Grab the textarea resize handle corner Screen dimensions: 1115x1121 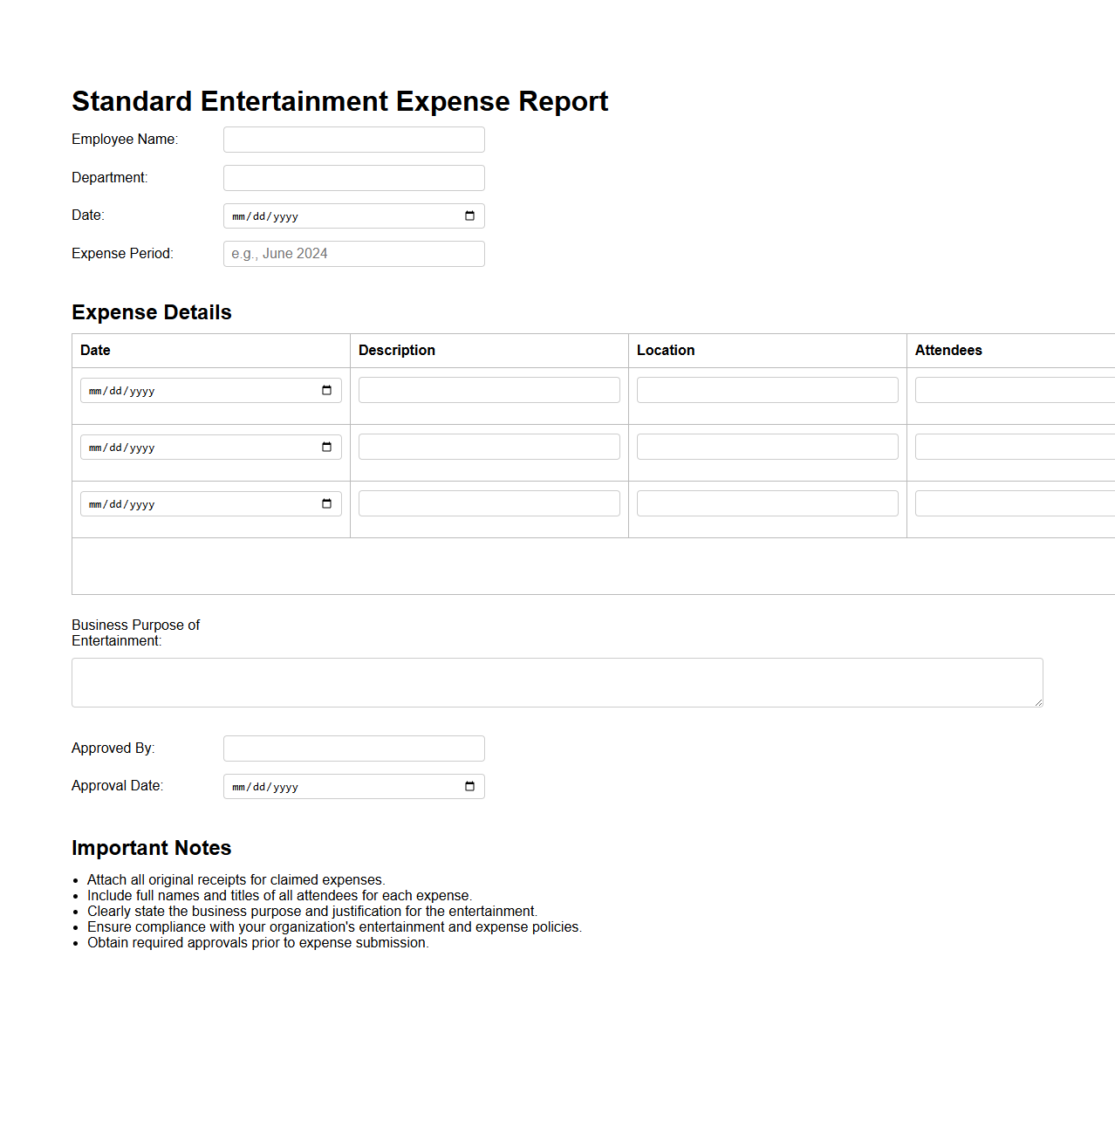1038,702
